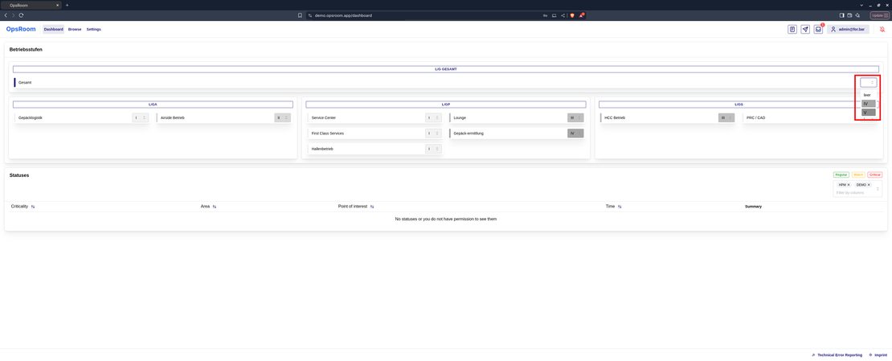The width and height of the screenshot is (892, 361).
Task: Click the browser forward arrow
Action: (x=13, y=15)
